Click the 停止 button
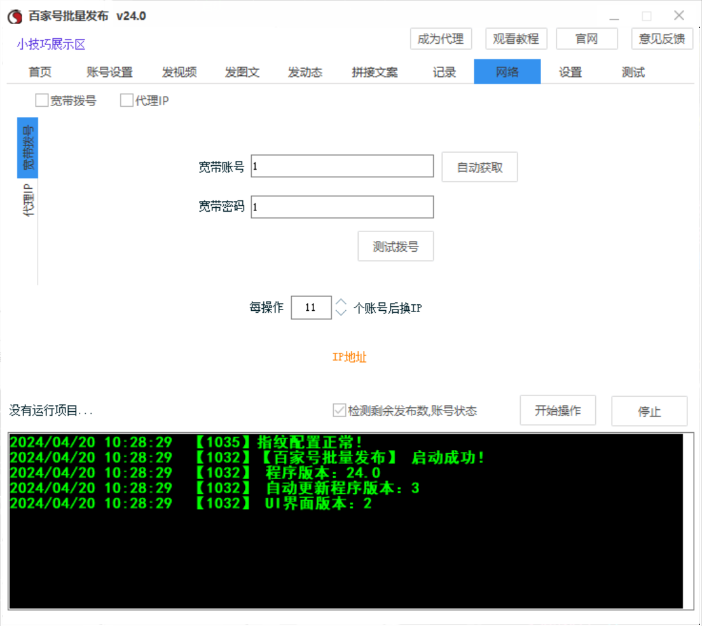This screenshot has width=702, height=626. pos(649,411)
